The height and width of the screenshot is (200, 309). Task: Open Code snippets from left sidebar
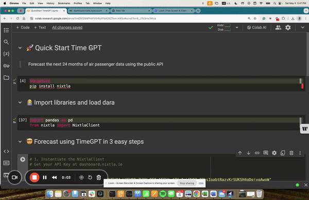(6, 151)
